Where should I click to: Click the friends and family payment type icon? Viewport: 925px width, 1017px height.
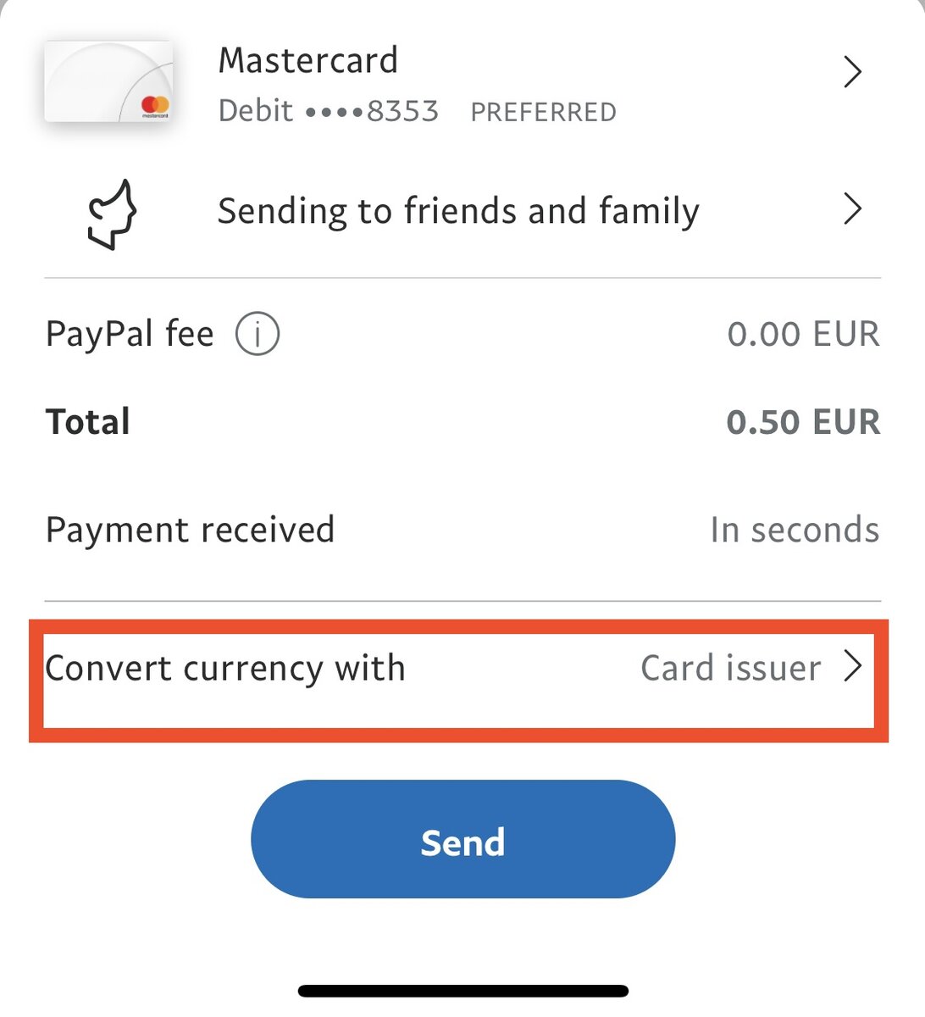coord(113,214)
